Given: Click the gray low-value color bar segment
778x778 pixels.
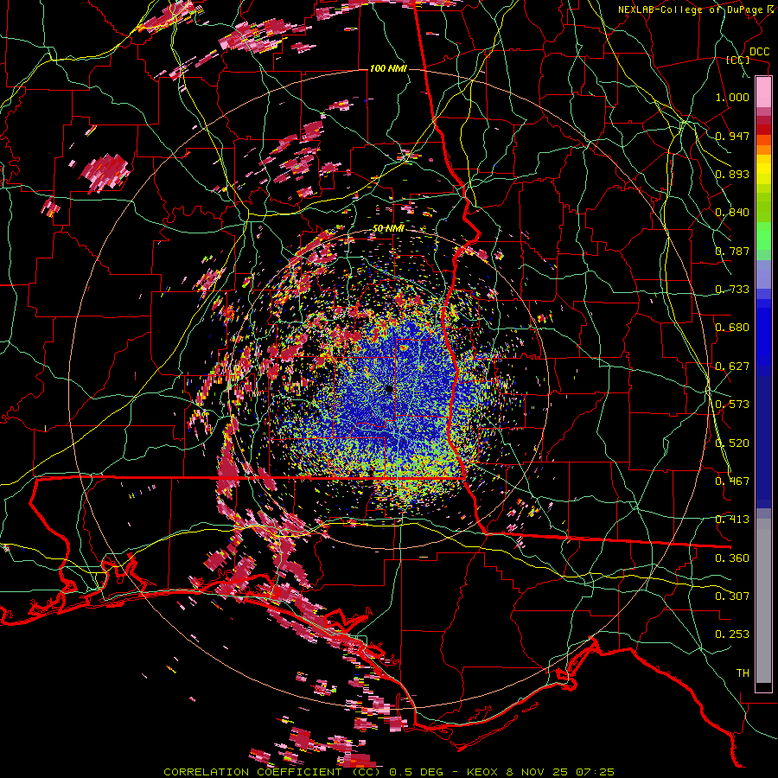Looking at the screenshot, I should tap(763, 601).
